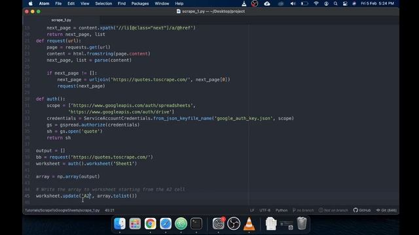Screen dimensions: 419x235
Task: Click 'array = np.array(output)' line
Action: [x=67, y=176]
